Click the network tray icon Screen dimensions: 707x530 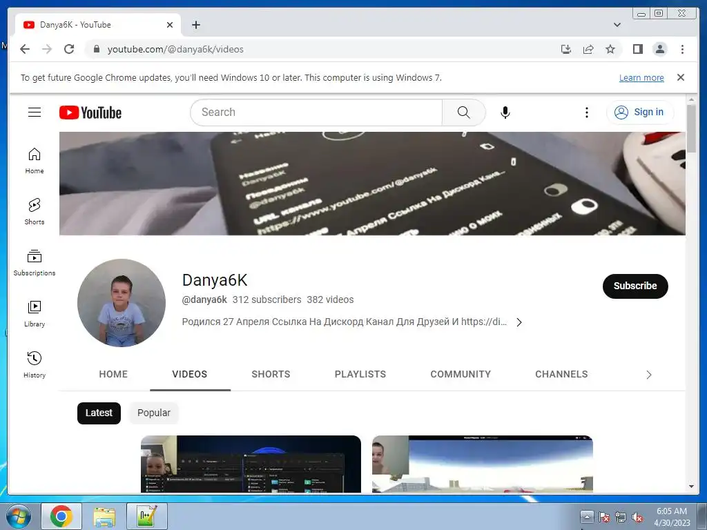pyautogui.click(x=621, y=517)
